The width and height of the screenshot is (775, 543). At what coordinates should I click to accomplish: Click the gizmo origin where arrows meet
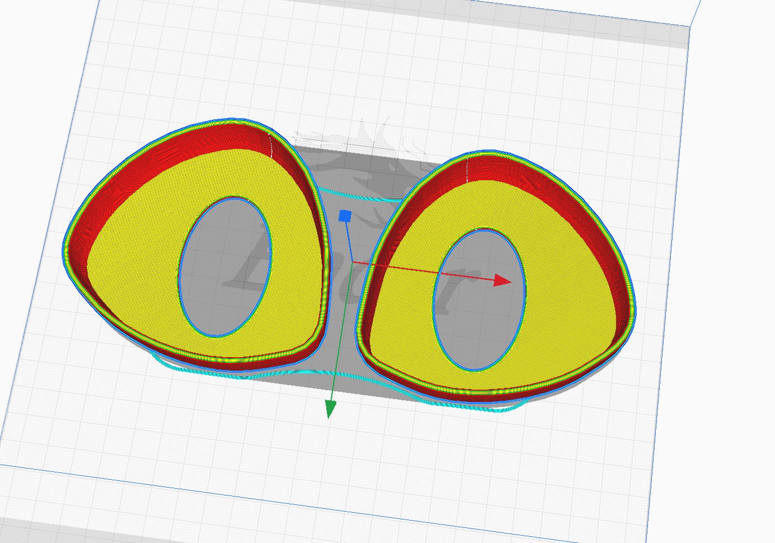[x=354, y=261]
